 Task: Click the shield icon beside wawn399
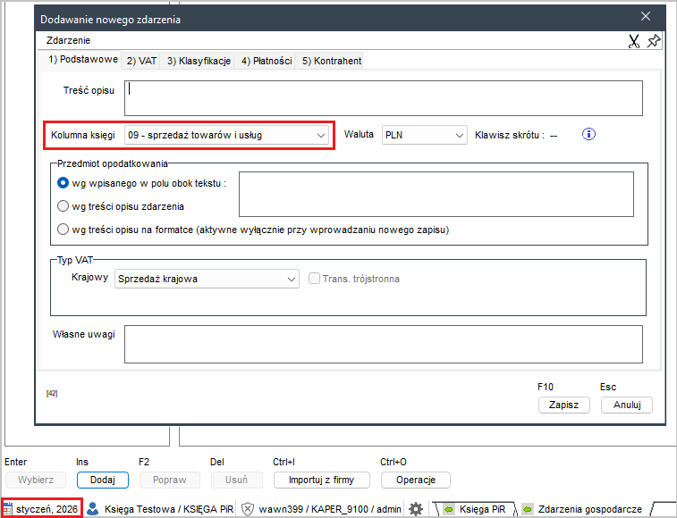pos(249,508)
